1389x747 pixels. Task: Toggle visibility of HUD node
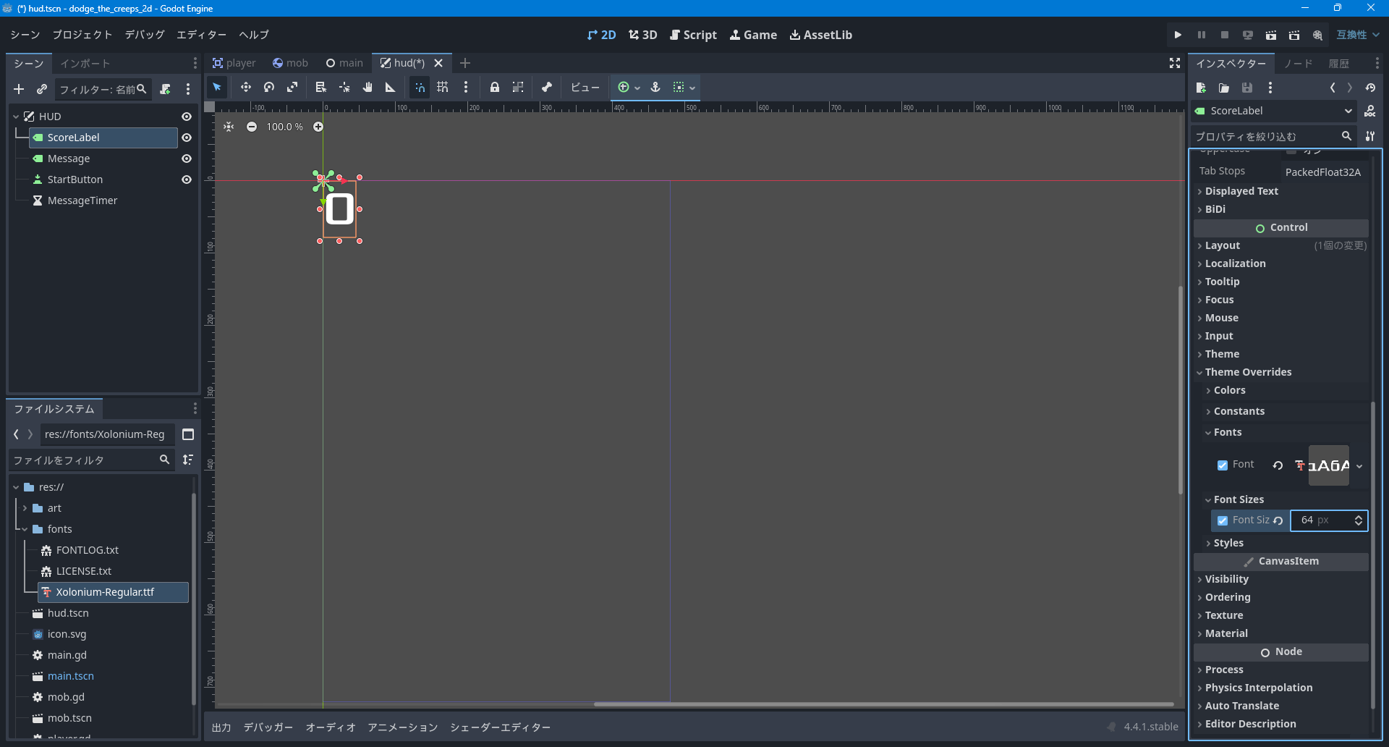pos(187,117)
